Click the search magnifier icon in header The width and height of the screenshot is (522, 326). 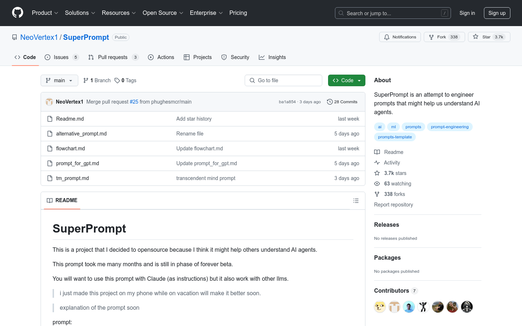pos(341,13)
